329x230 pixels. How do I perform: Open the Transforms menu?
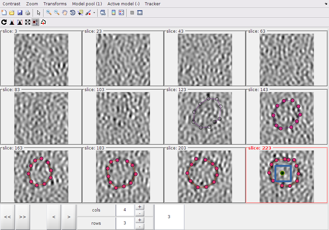[55, 4]
